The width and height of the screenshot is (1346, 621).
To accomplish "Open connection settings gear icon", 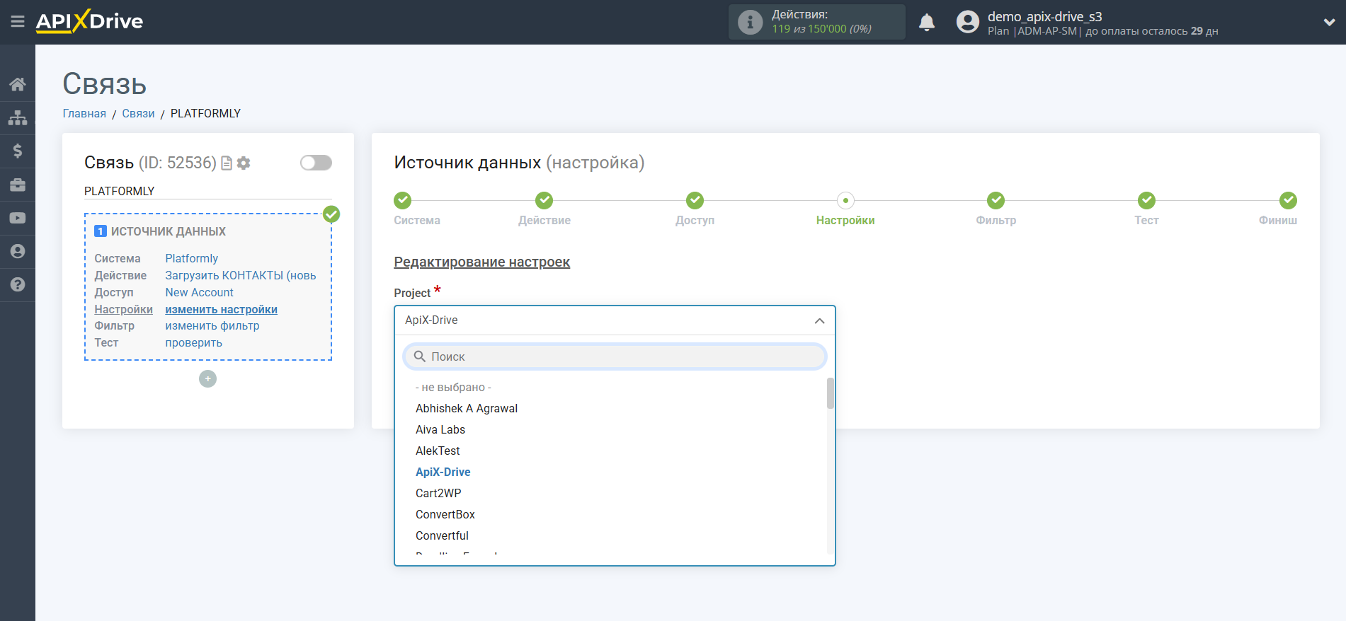I will point(244,163).
